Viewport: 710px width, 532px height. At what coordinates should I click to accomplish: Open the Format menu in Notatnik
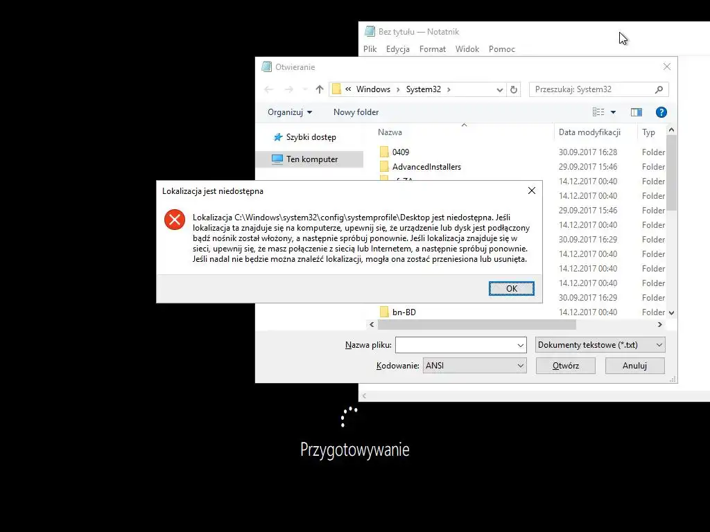pos(433,49)
